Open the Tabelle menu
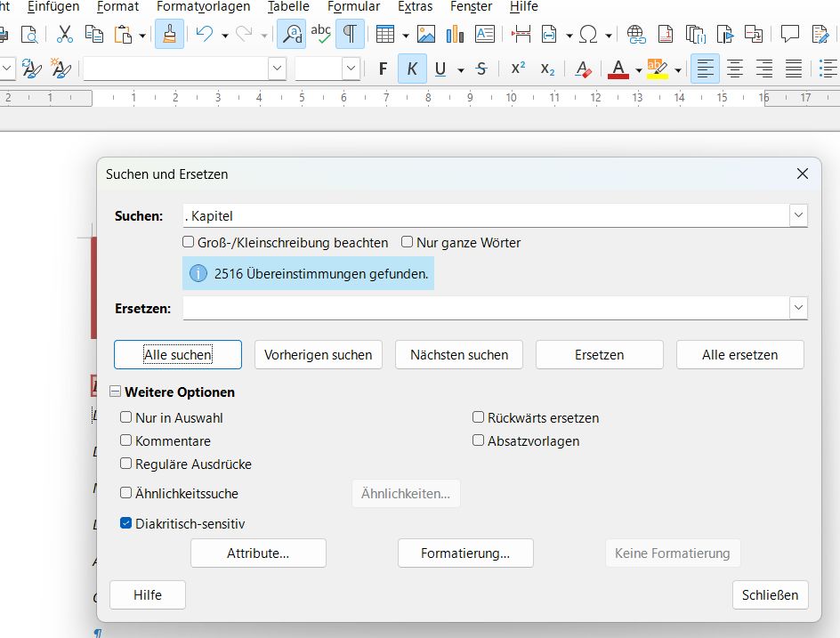Screen dimensions: 840x638 [288, 7]
